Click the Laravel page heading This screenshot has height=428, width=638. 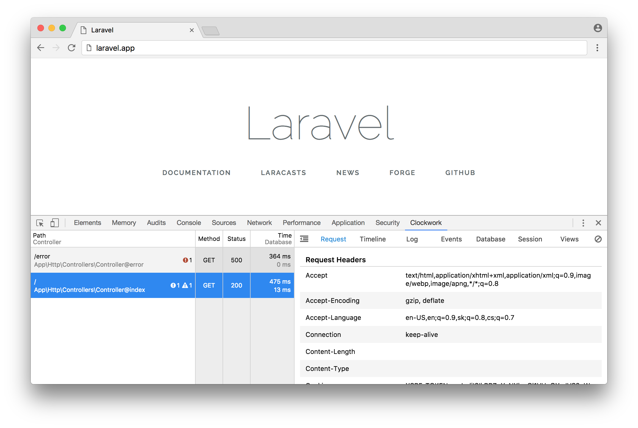coord(321,123)
